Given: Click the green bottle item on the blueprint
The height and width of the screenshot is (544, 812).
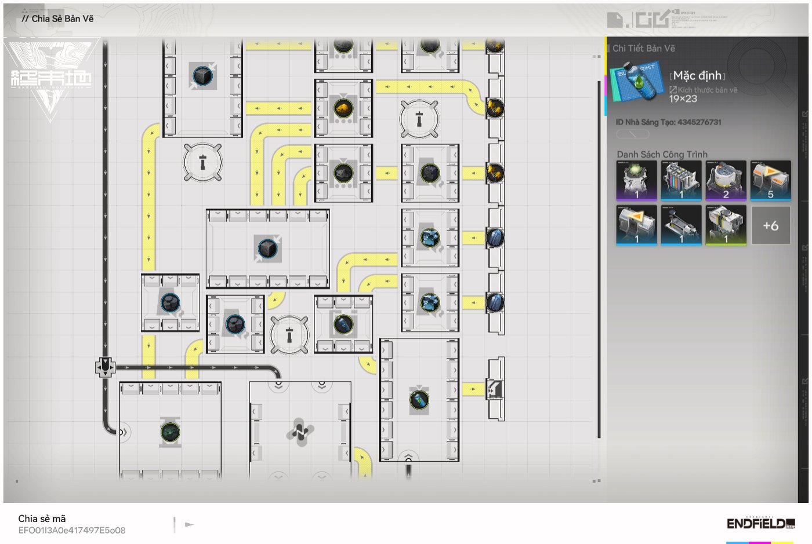Looking at the screenshot, I should (x=419, y=399).
